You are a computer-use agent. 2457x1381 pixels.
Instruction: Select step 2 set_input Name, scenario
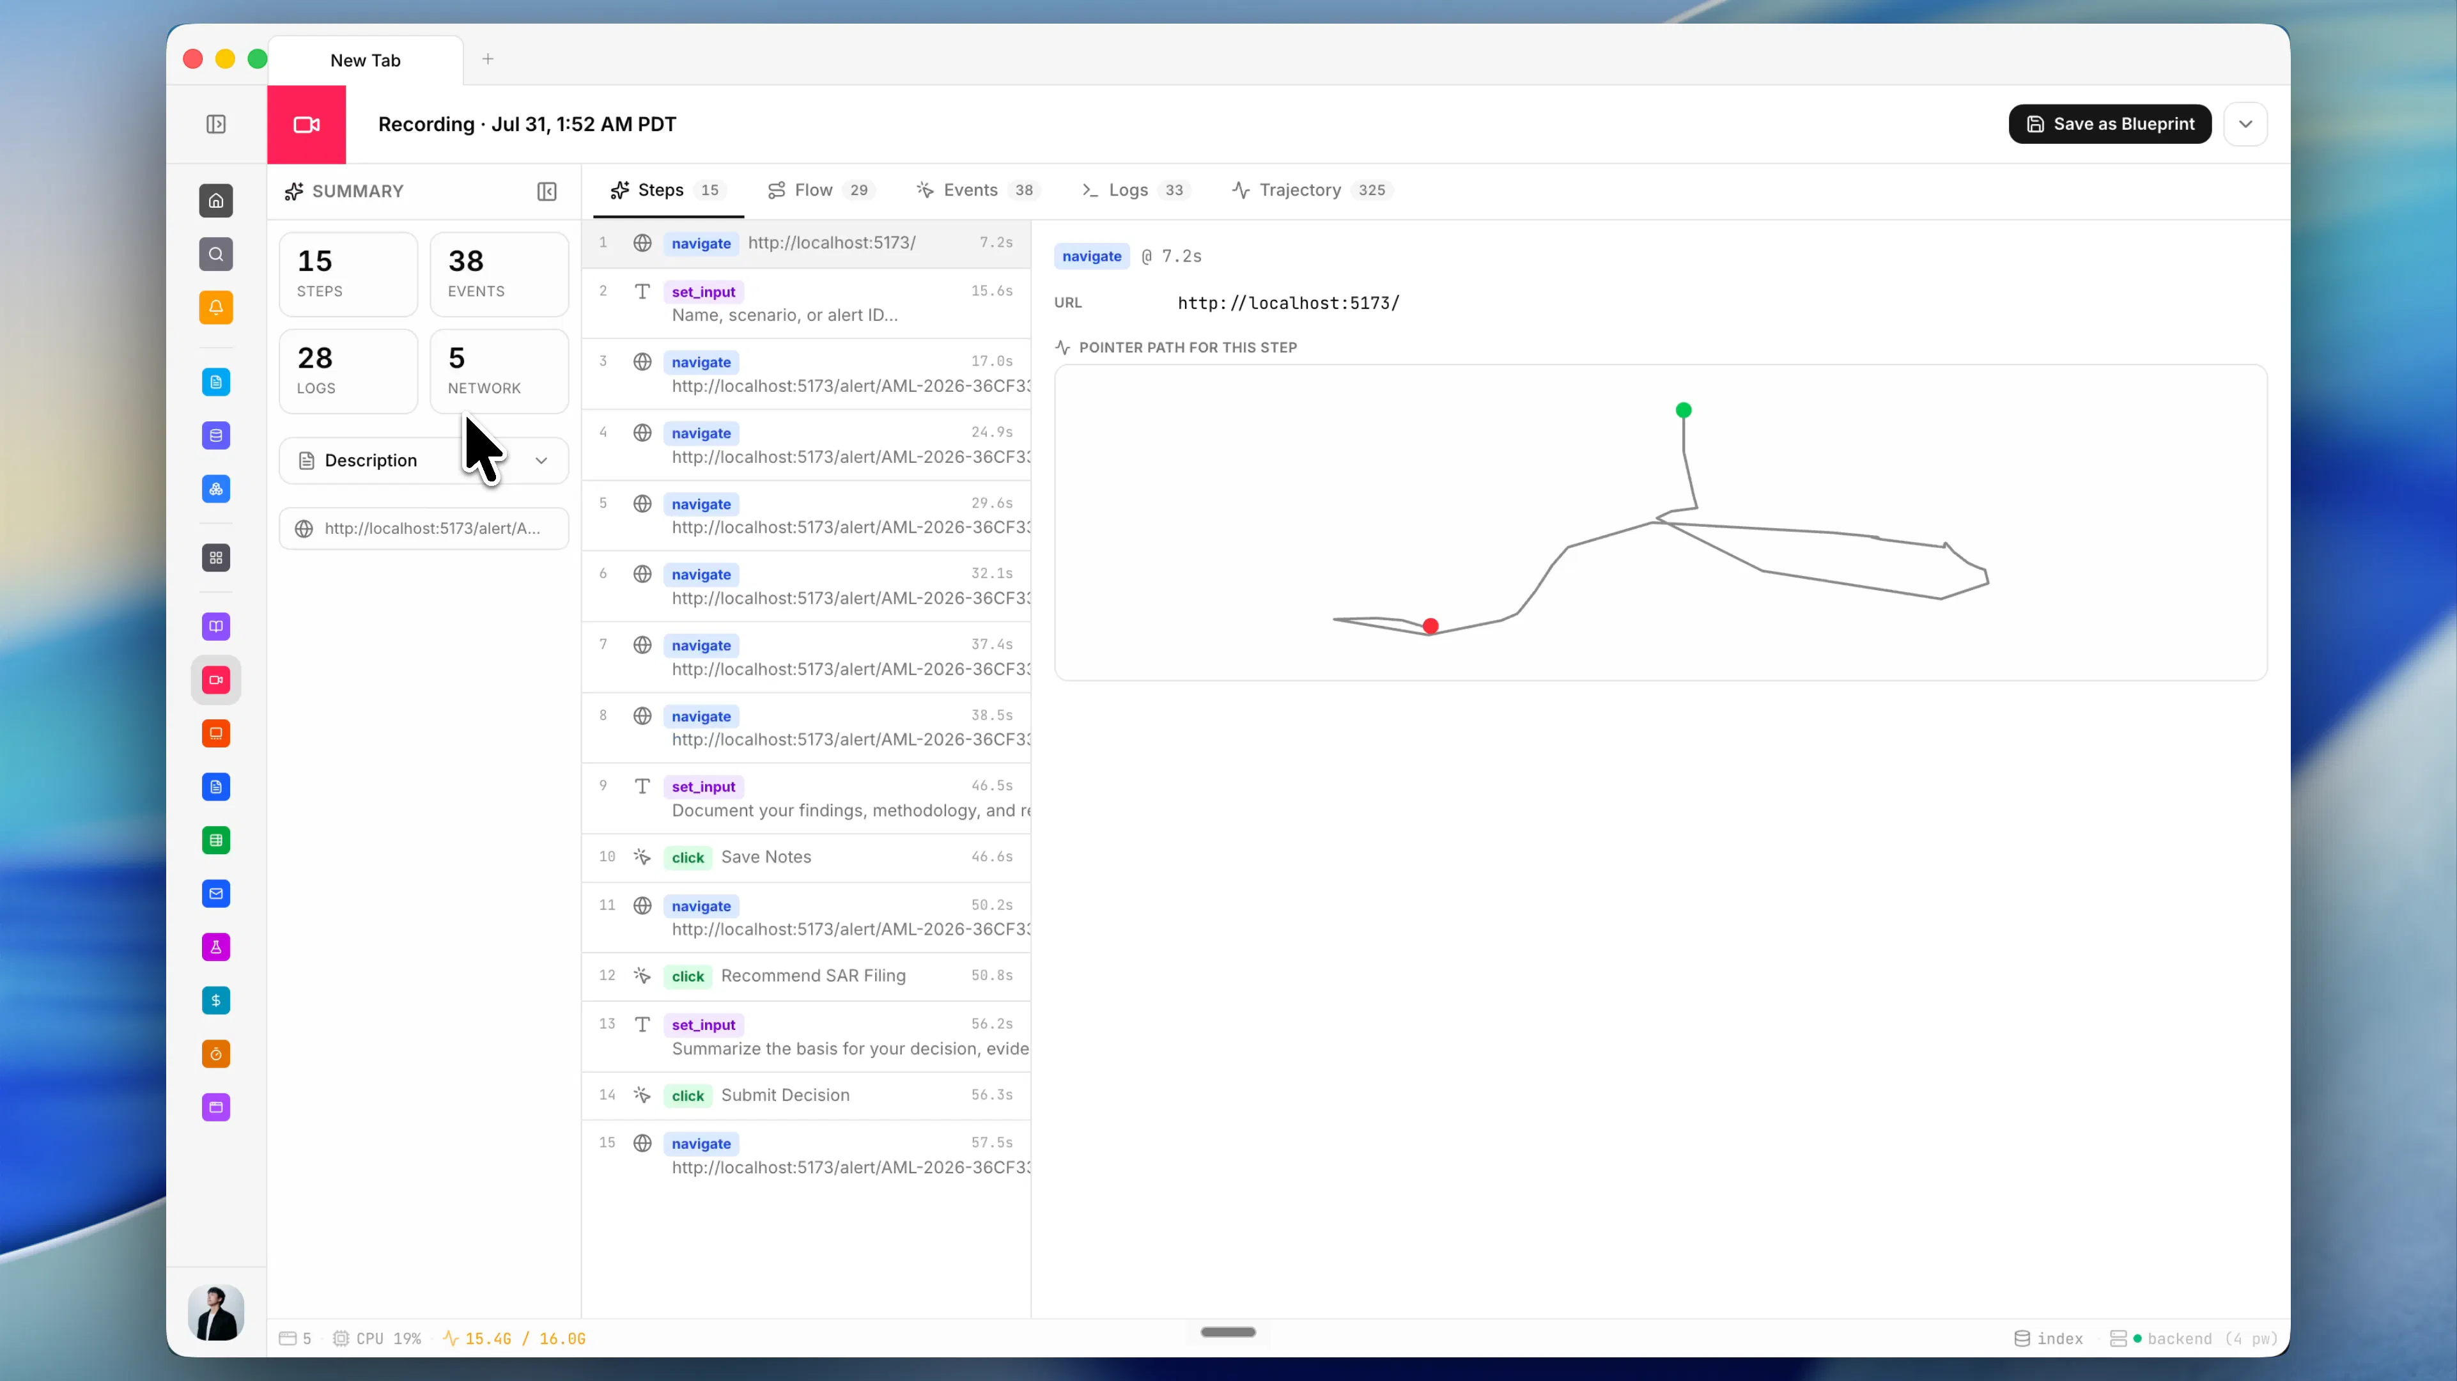pos(806,304)
